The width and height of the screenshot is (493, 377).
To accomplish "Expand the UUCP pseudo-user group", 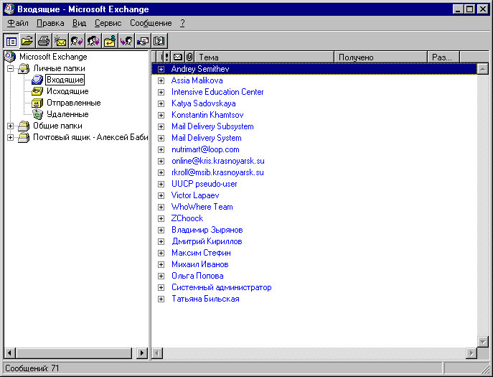I will pyautogui.click(x=161, y=184).
